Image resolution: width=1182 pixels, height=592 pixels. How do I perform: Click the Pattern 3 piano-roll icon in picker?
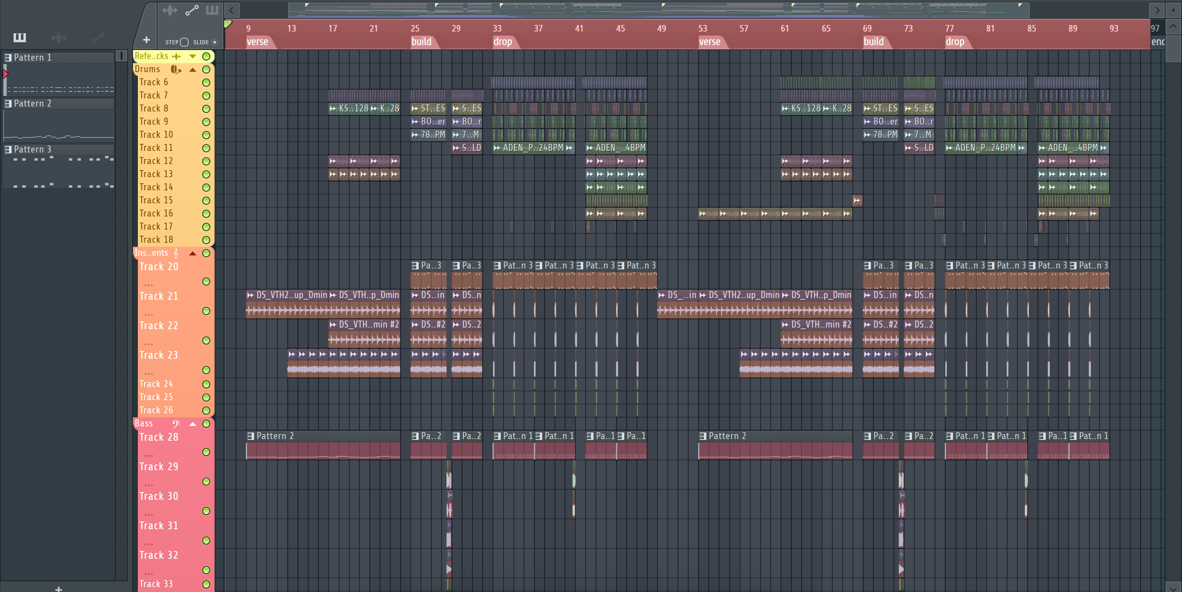[8, 149]
